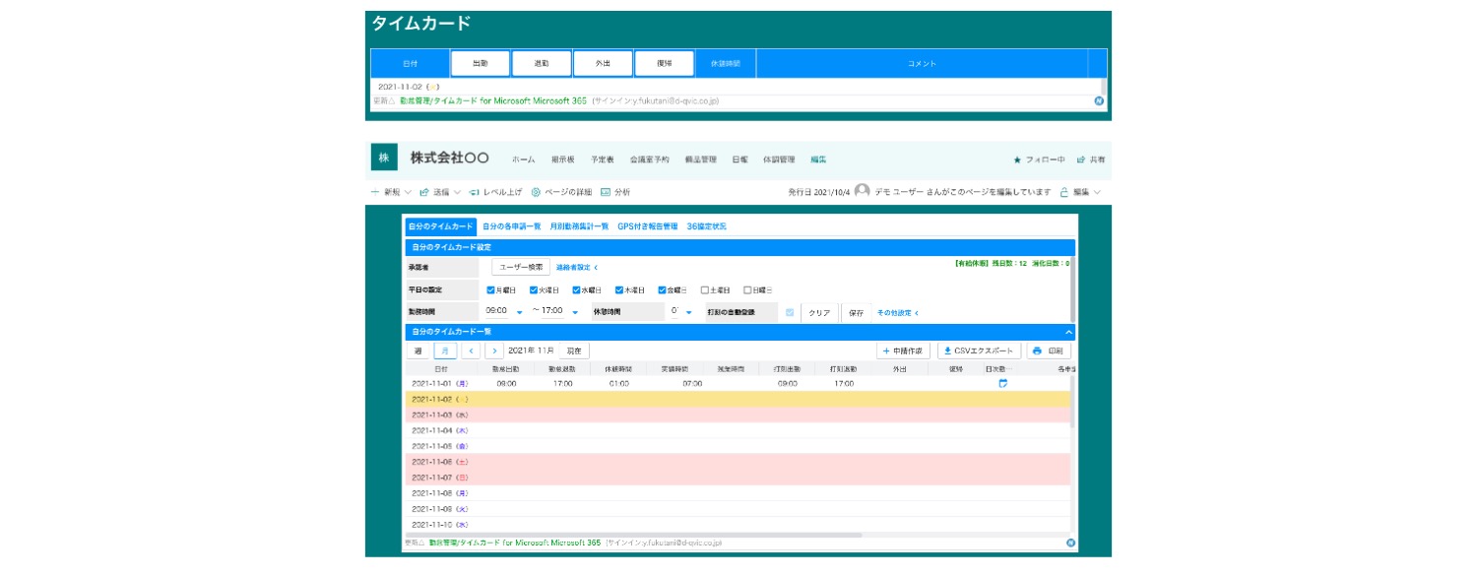
Task: Toggle 火曜日 weekday checkbox
Action: pos(534,290)
